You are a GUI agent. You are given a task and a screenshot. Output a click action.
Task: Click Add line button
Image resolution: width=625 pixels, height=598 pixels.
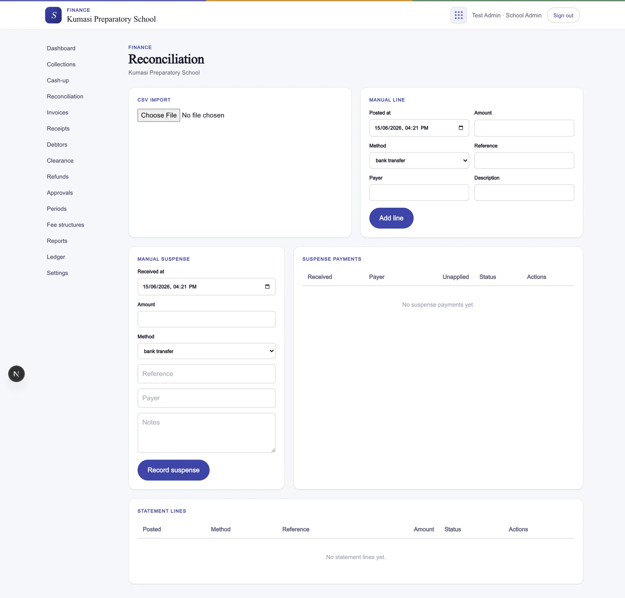391,218
